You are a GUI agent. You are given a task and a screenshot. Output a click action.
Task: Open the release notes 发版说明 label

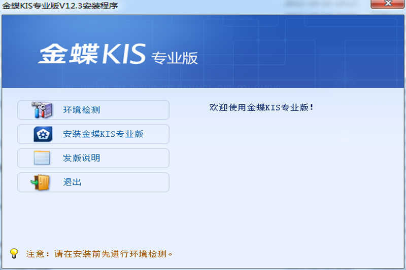pyautogui.click(x=81, y=158)
